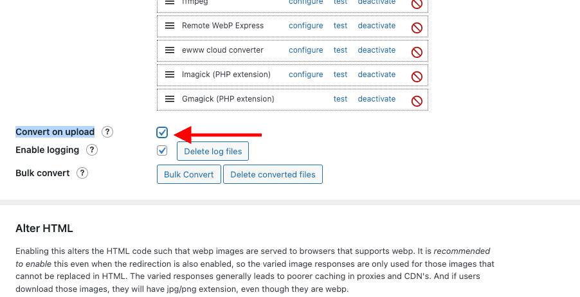Click the drag handle for Imagick (PHP extension)
The image size is (580, 297).
(x=169, y=75)
